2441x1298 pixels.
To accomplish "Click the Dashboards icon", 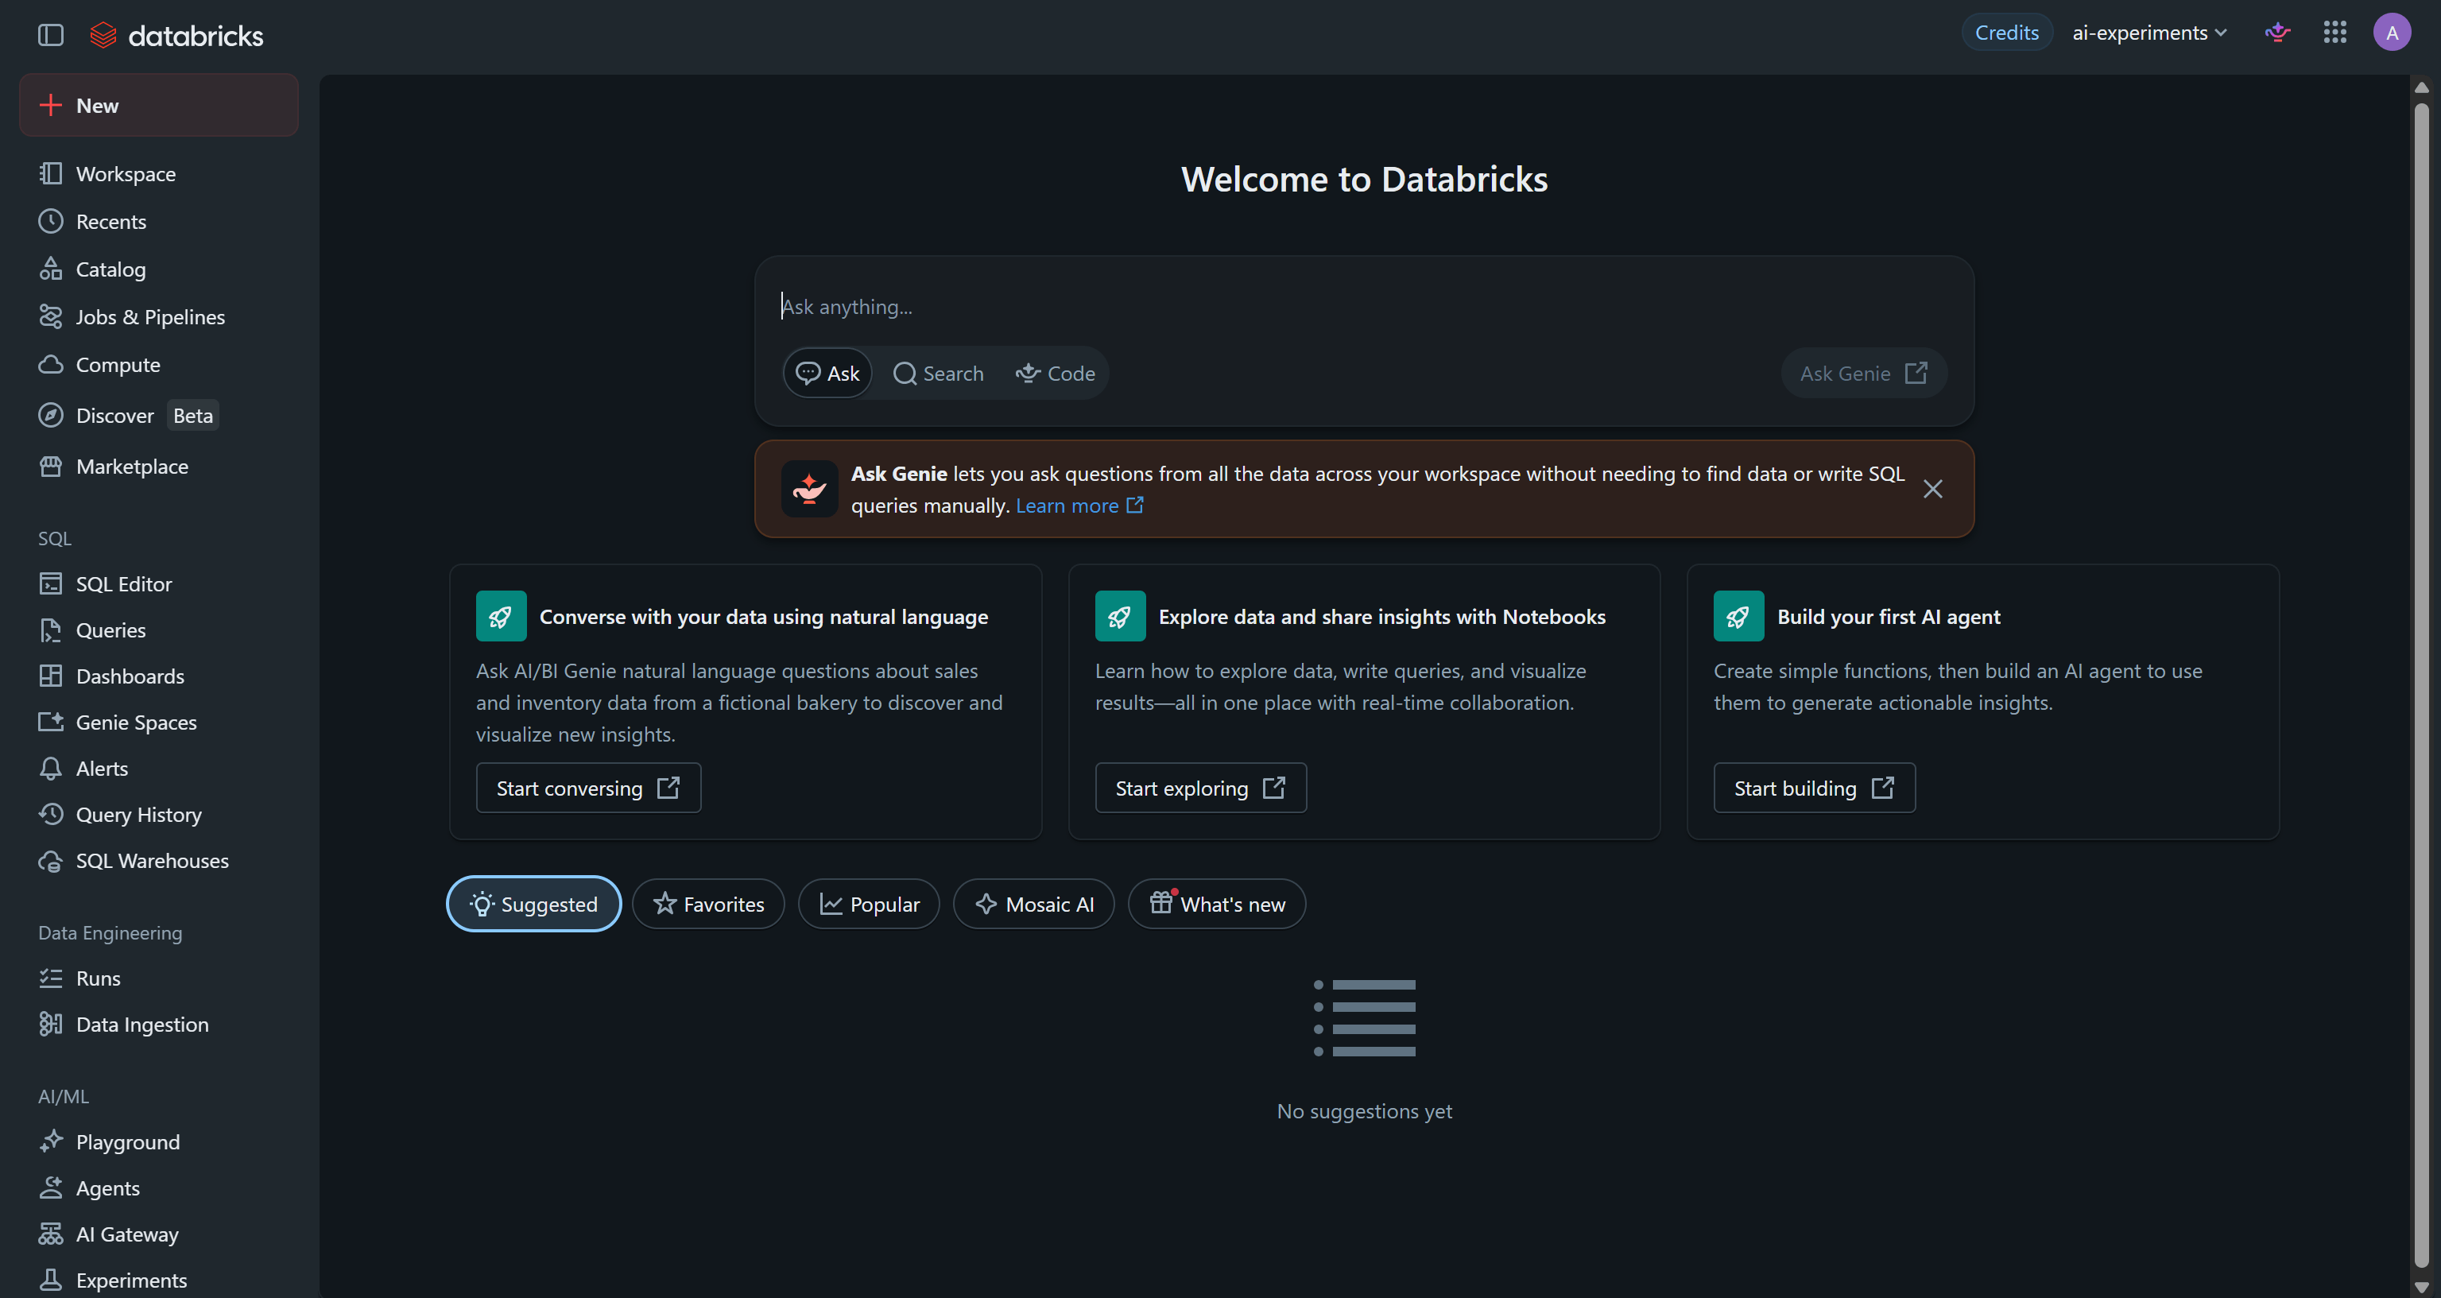I will pos(50,676).
